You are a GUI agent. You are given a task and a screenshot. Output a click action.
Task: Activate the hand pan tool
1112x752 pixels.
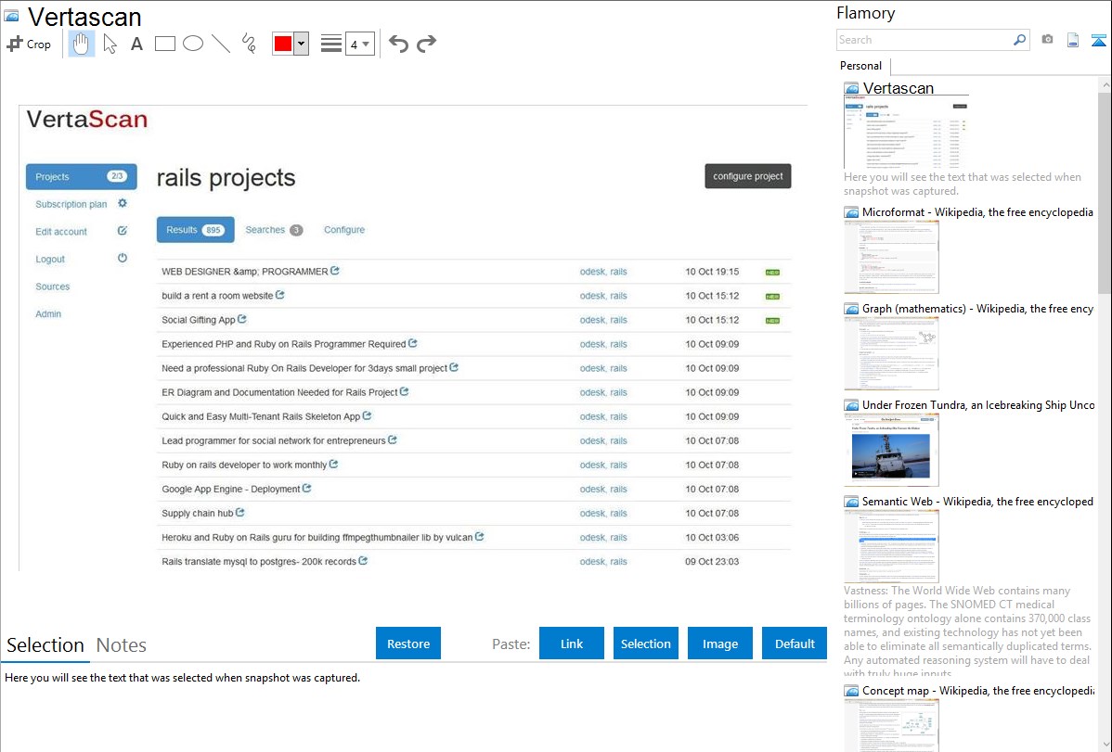pyautogui.click(x=82, y=44)
